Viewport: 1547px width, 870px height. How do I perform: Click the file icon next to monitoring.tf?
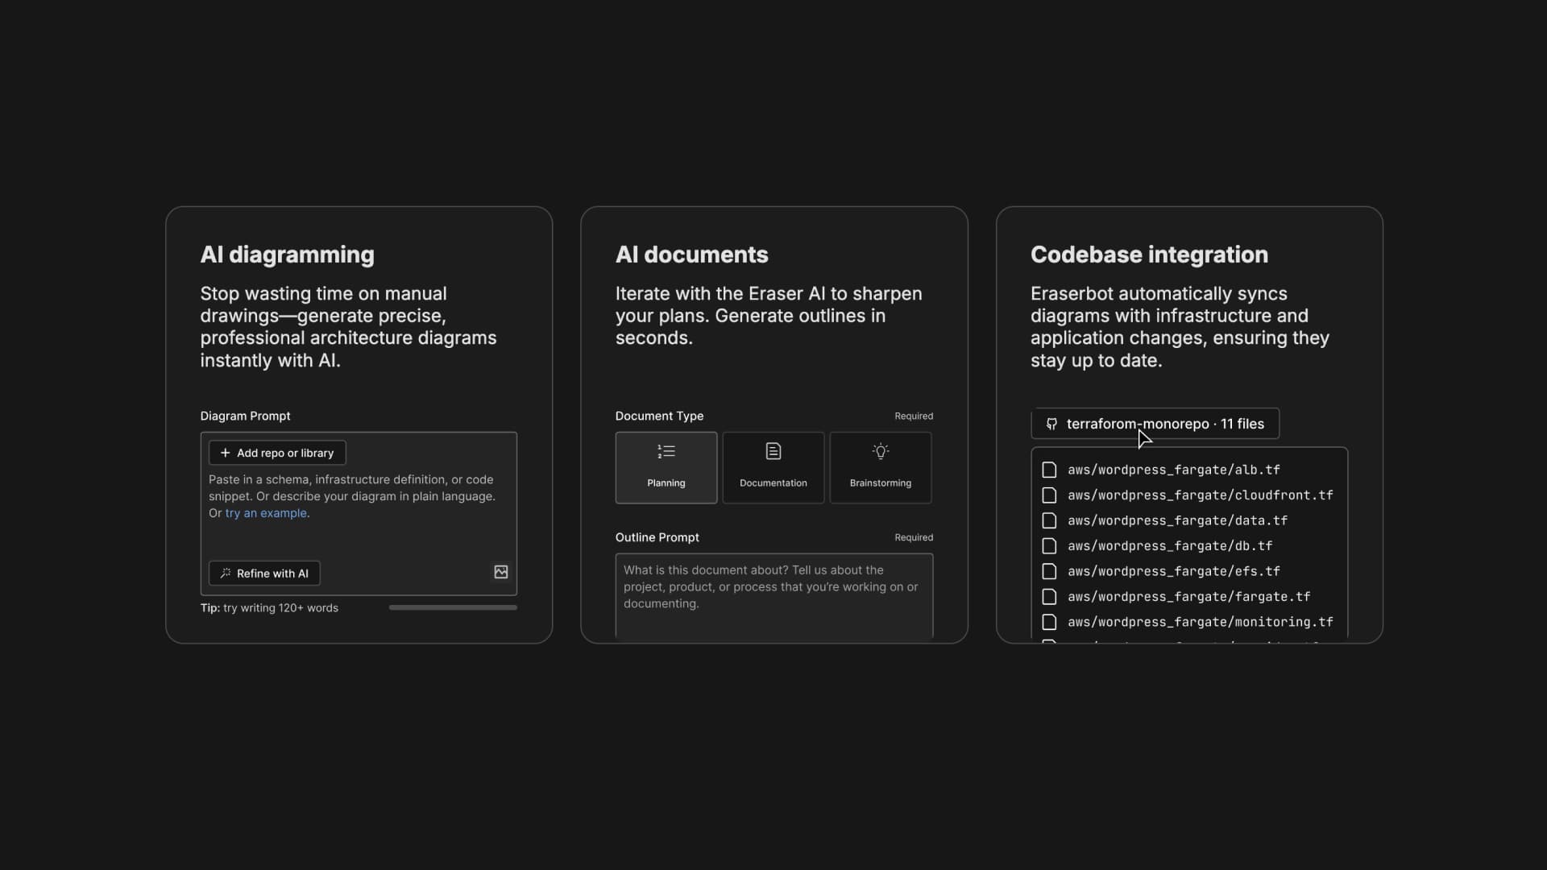coord(1049,622)
